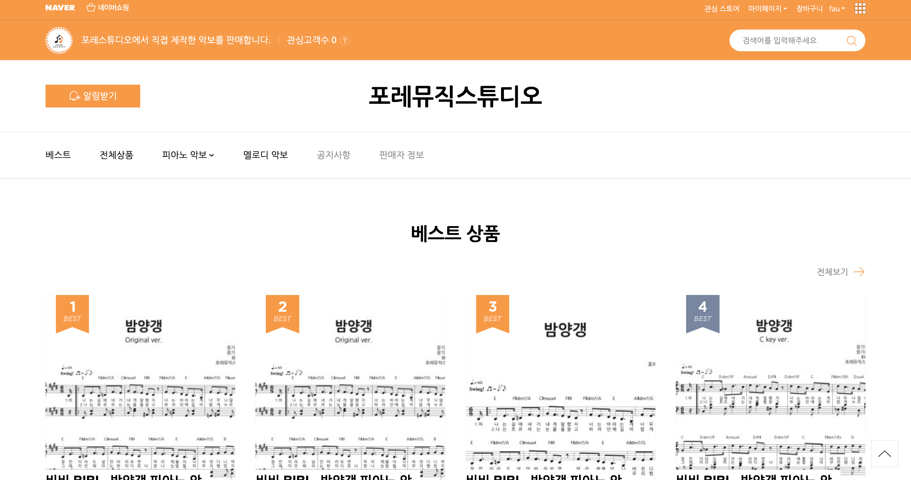Click the store profile logo image
Image resolution: width=911 pixels, height=480 pixels.
59,40
